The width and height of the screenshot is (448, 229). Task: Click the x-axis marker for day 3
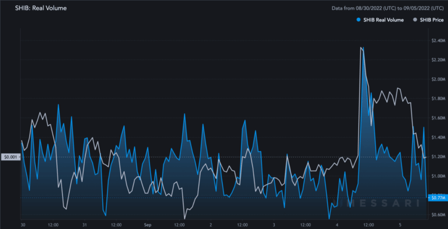[x=274, y=224]
